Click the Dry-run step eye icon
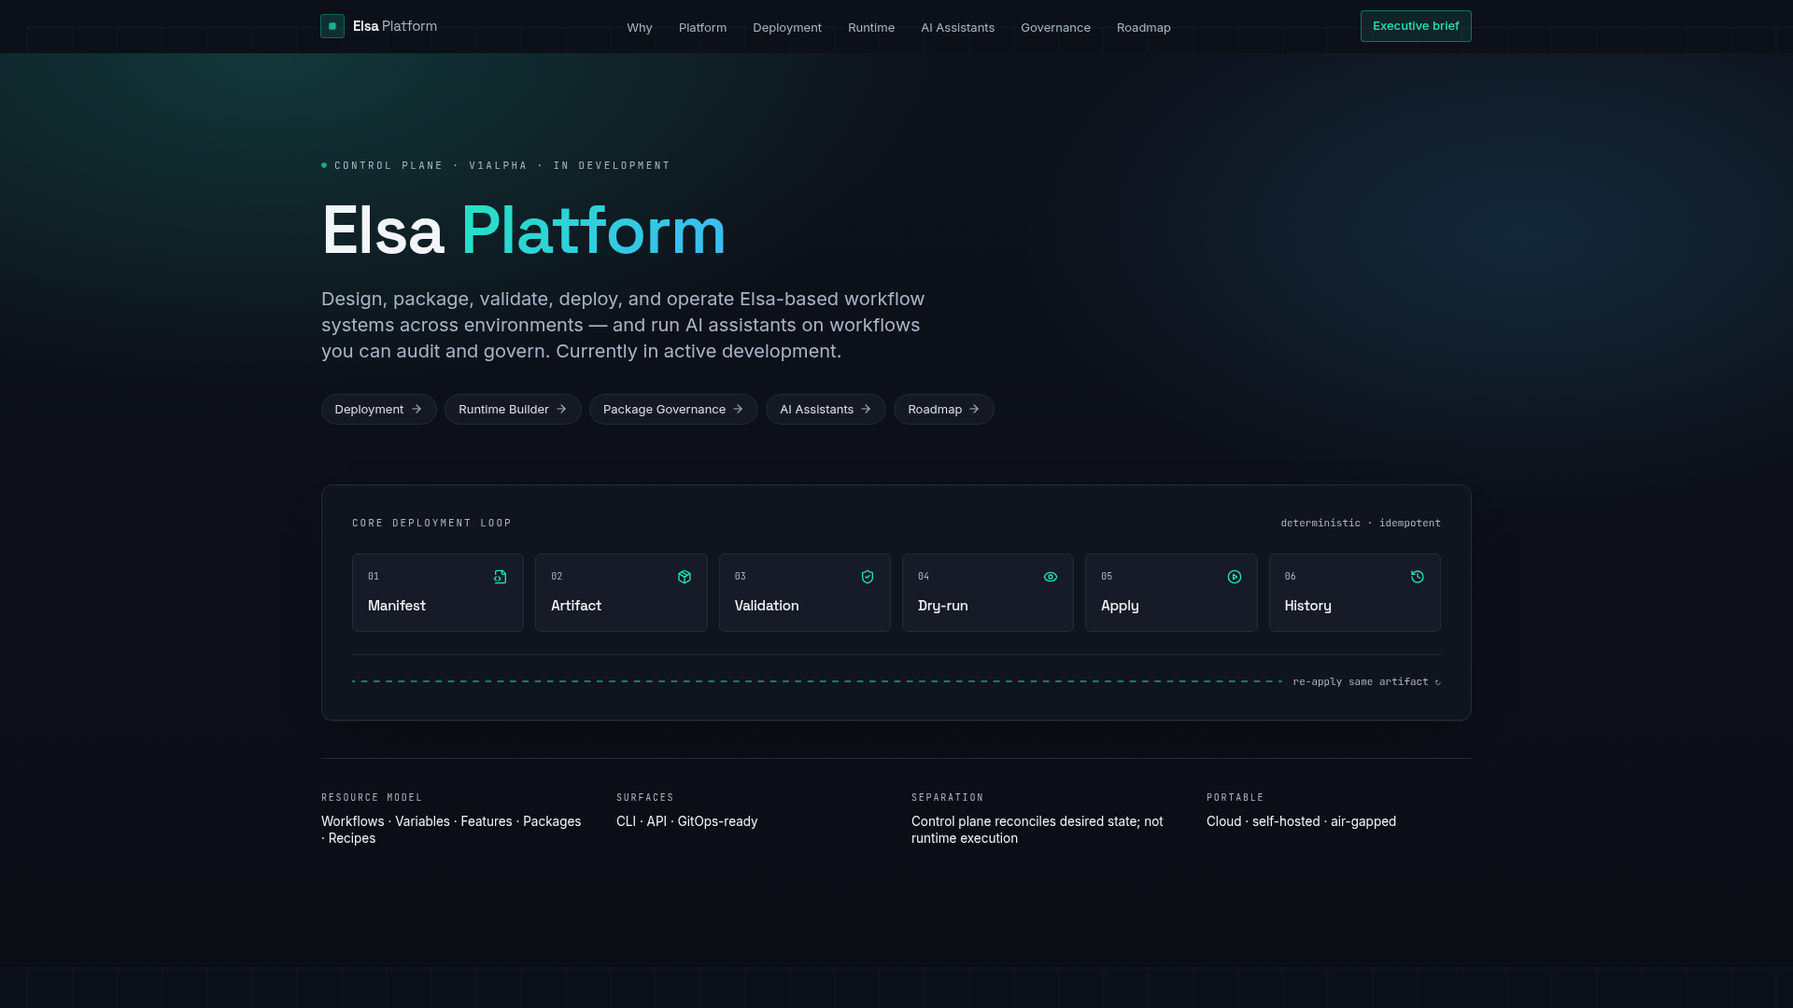This screenshot has height=1008, width=1793. tap(1051, 577)
